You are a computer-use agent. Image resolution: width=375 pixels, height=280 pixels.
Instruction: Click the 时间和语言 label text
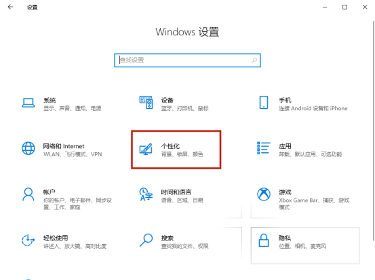(176, 192)
